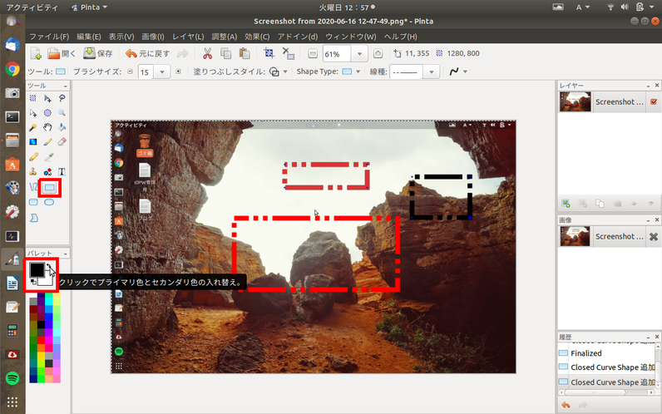Open the 画像(I) menu
This screenshot has width=662, height=414.
[x=153, y=37]
